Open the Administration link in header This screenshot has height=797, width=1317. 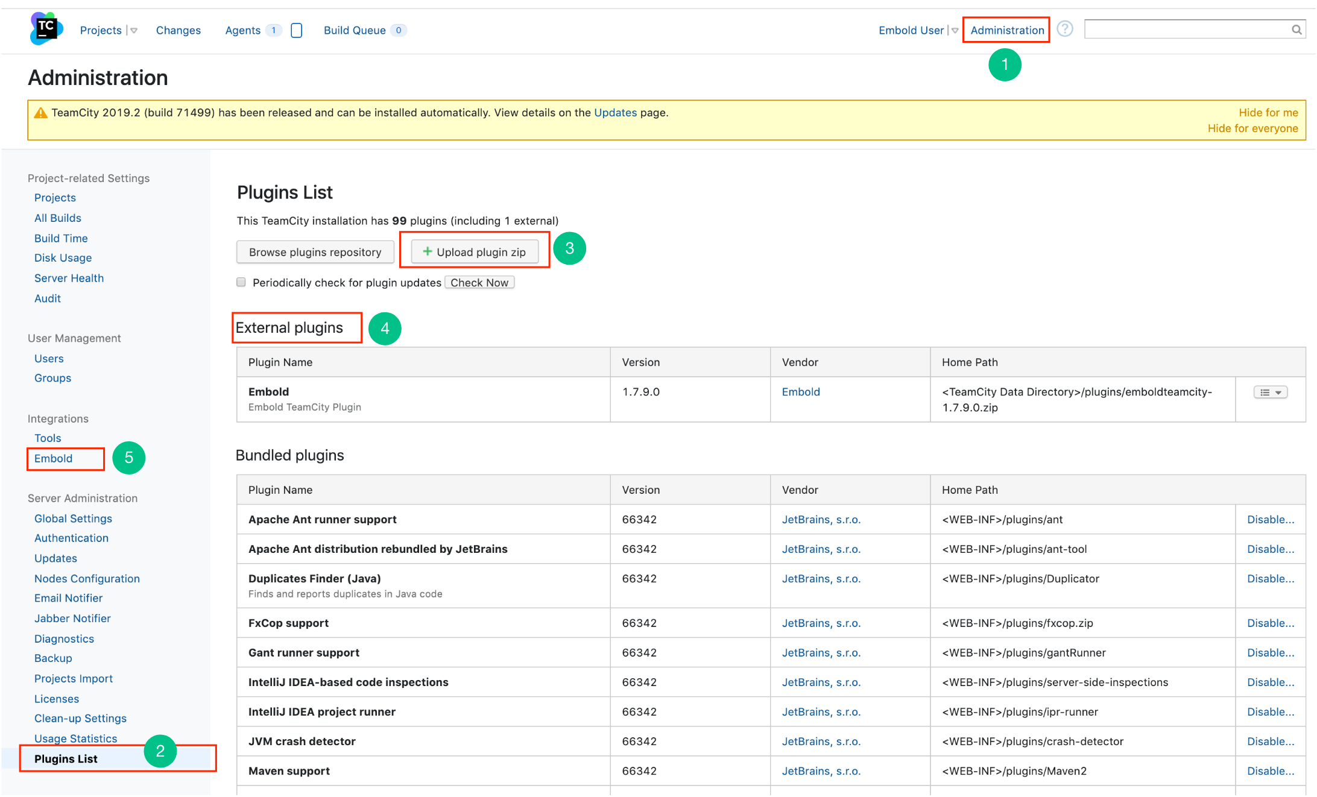(x=1007, y=30)
